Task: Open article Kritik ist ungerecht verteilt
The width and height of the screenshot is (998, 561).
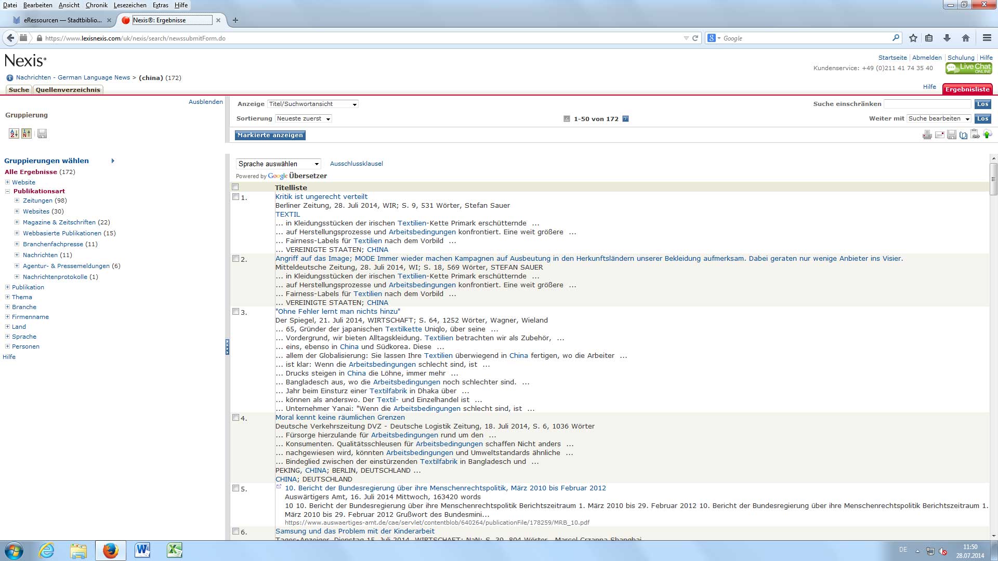Action: point(321,197)
